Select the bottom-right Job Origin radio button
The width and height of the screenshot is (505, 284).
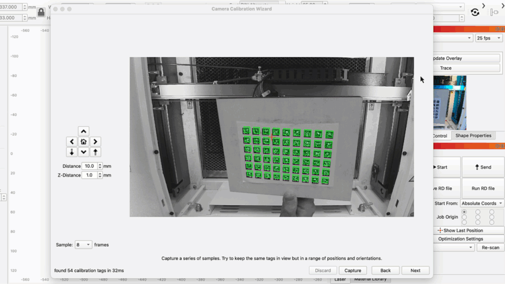(x=491, y=222)
